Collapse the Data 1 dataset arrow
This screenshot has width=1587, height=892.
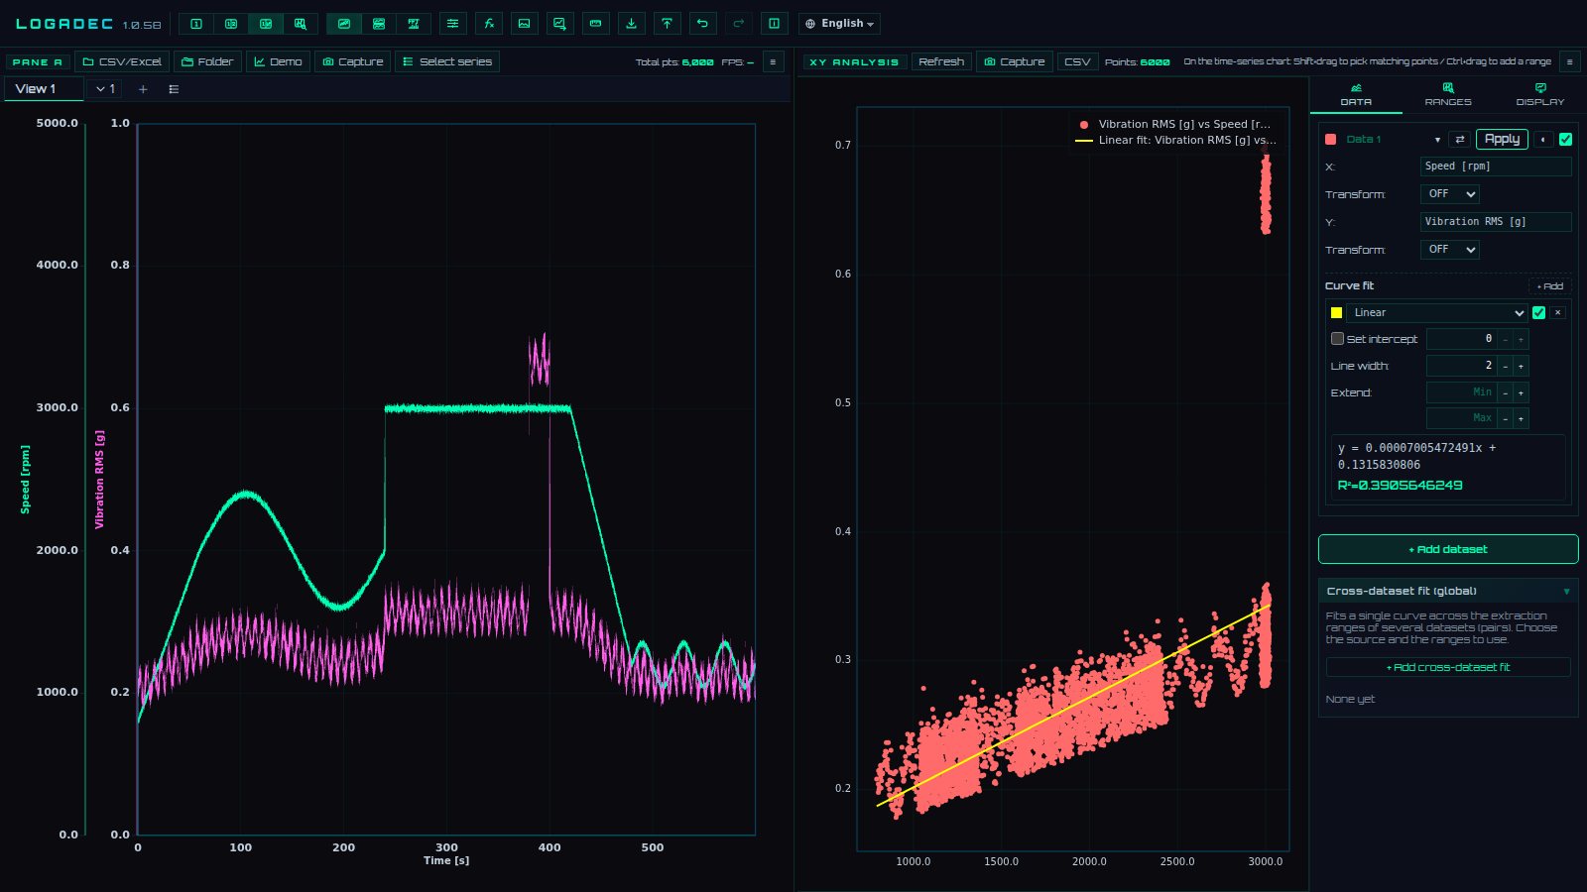(1437, 140)
